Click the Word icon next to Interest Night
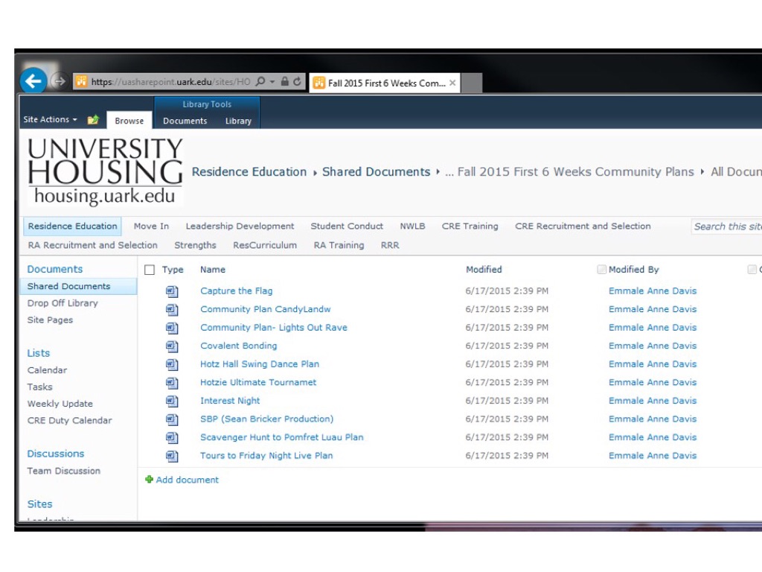 [x=172, y=401]
